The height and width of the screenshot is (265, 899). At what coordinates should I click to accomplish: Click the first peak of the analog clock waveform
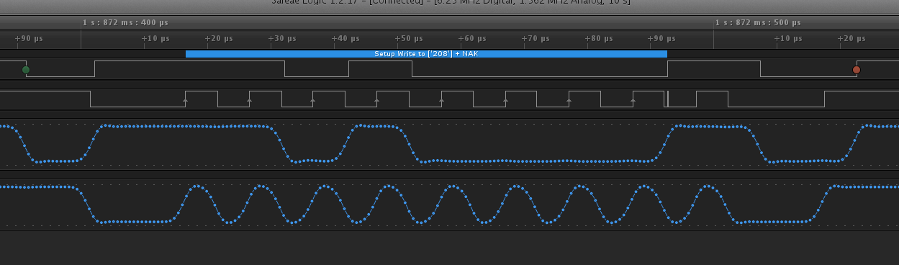(x=197, y=188)
